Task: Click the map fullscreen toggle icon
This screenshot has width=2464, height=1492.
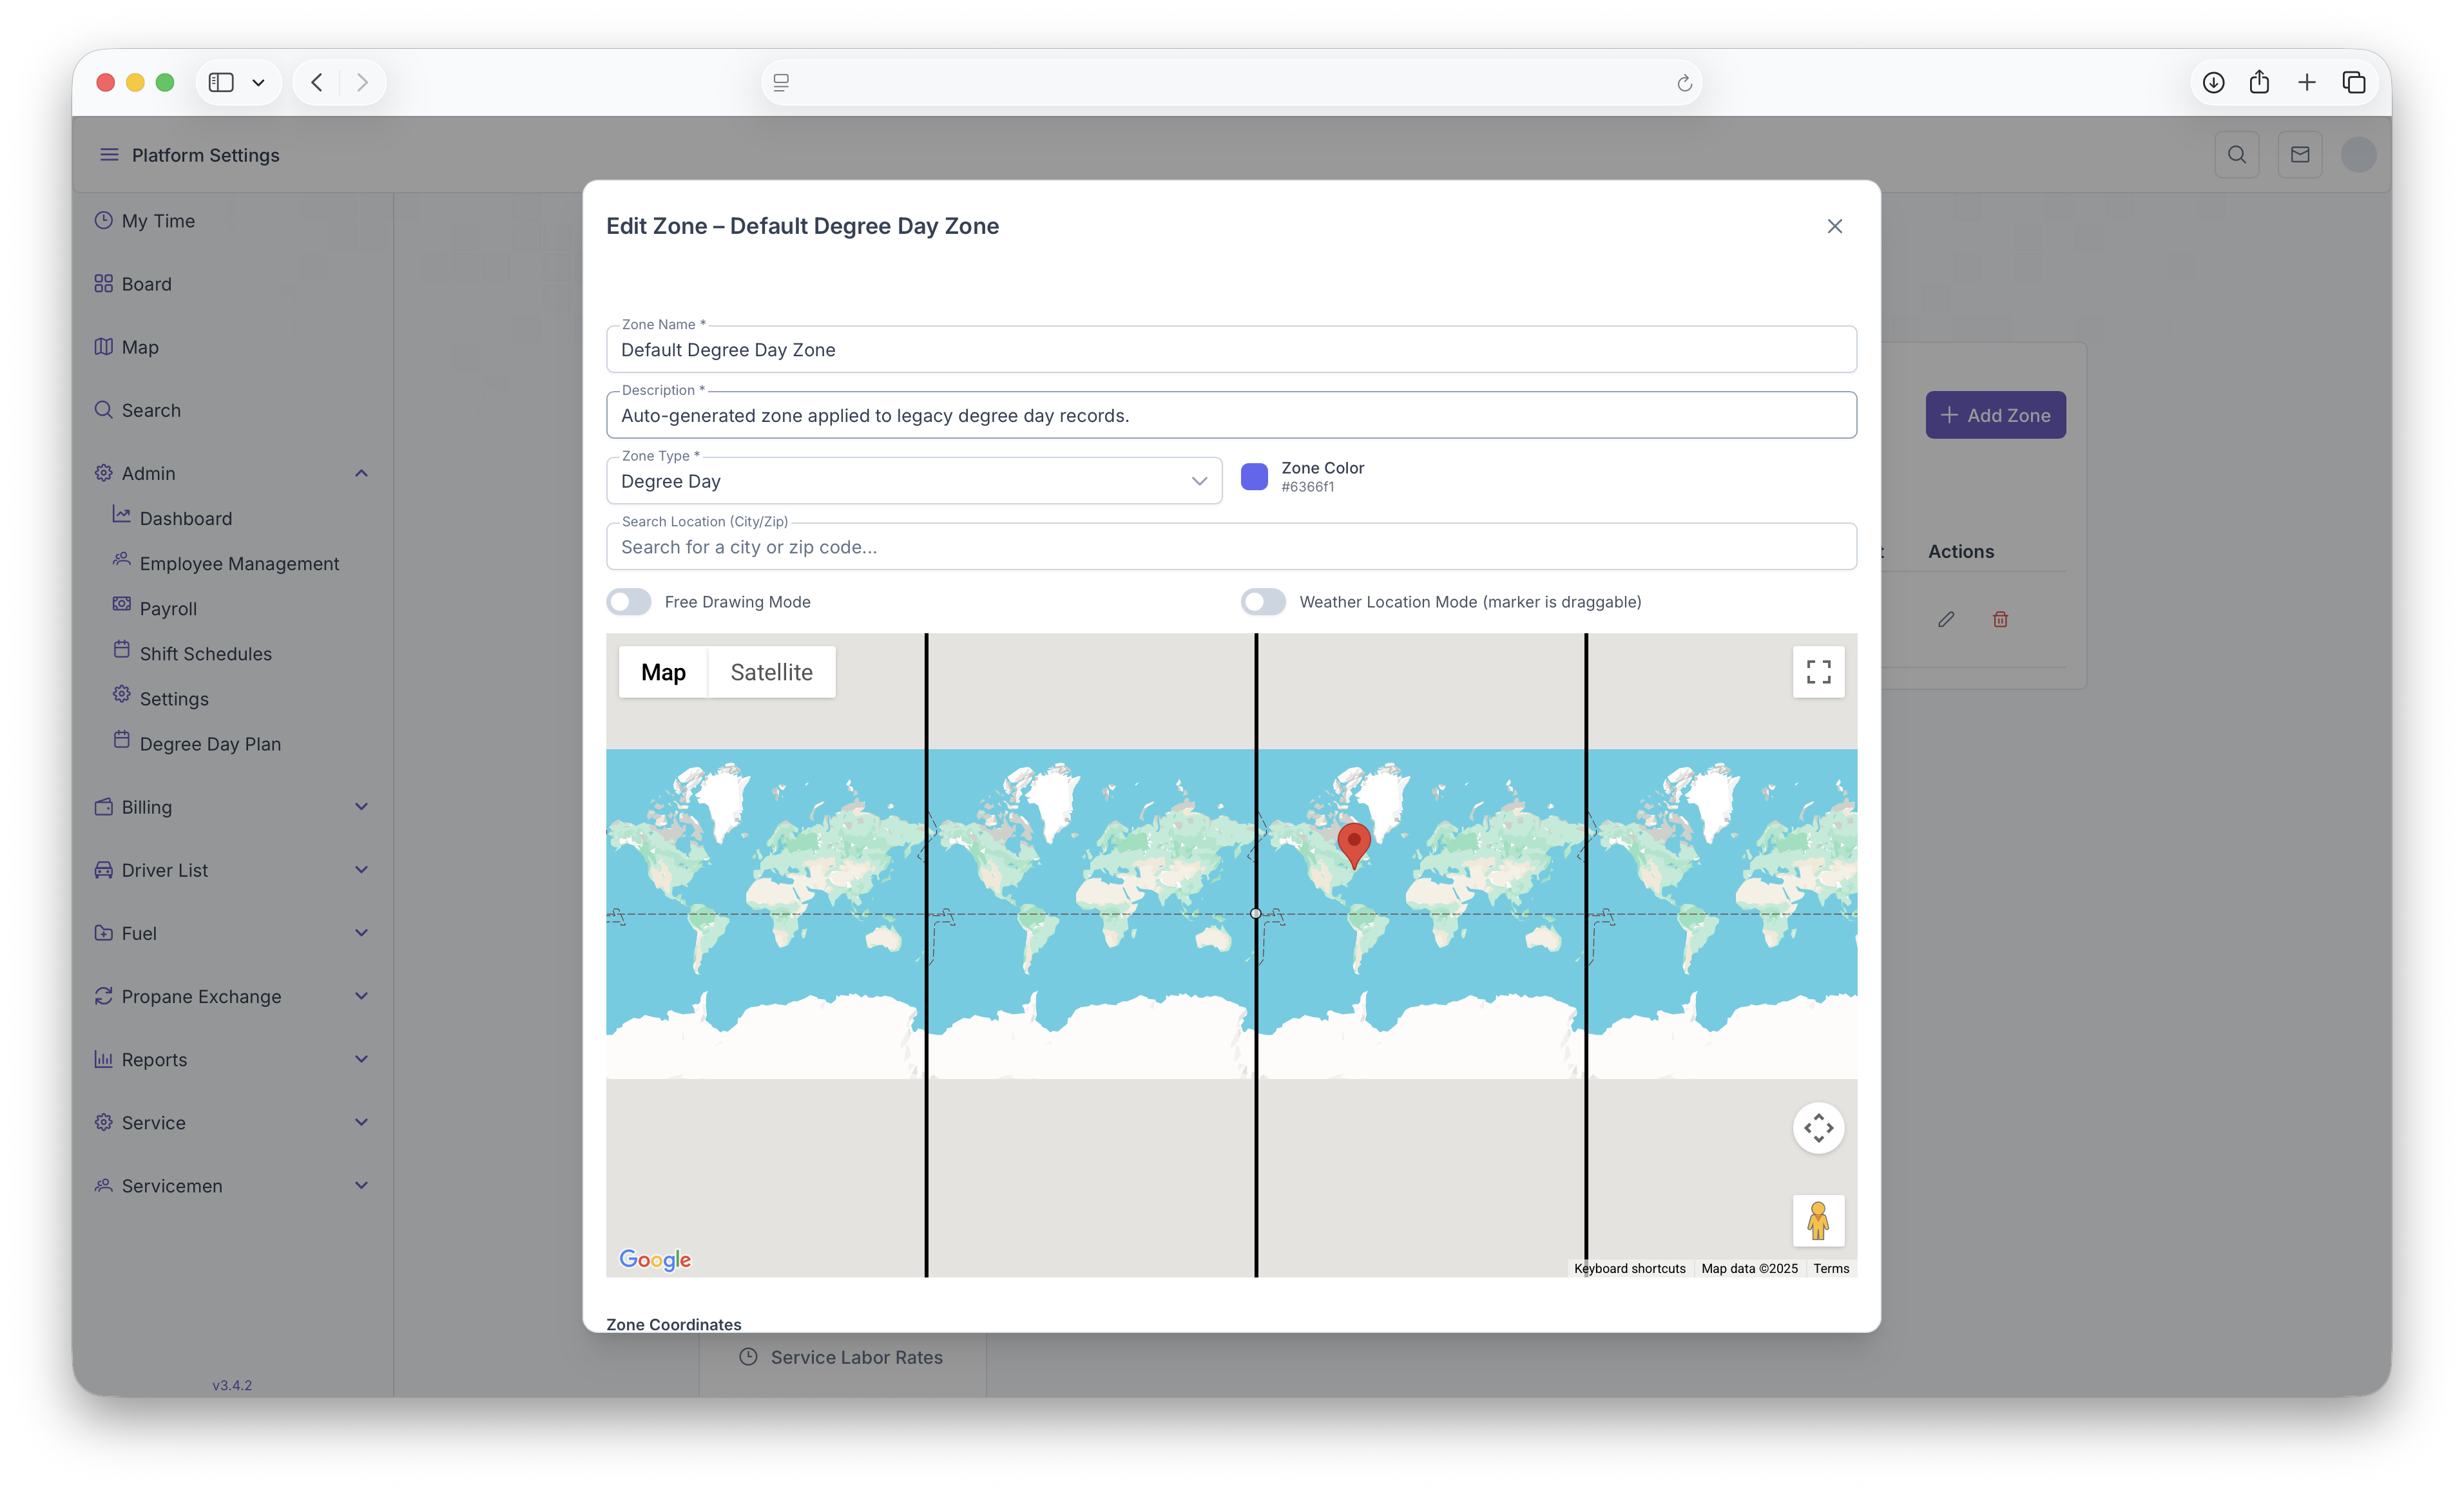Action: (1818, 671)
